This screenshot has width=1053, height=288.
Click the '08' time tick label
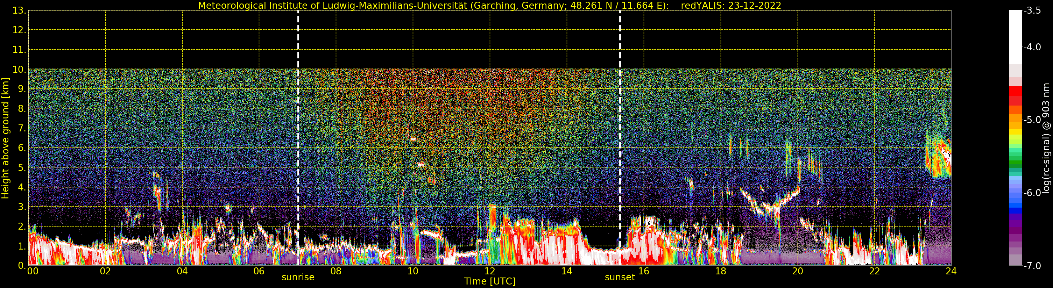pyautogui.click(x=335, y=271)
